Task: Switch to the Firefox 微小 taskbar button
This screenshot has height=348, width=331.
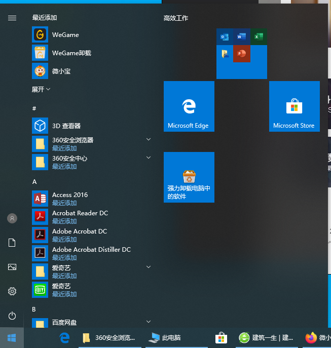Action: 317,338
